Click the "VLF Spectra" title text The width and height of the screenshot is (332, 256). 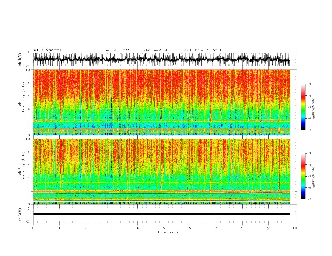pos(47,50)
